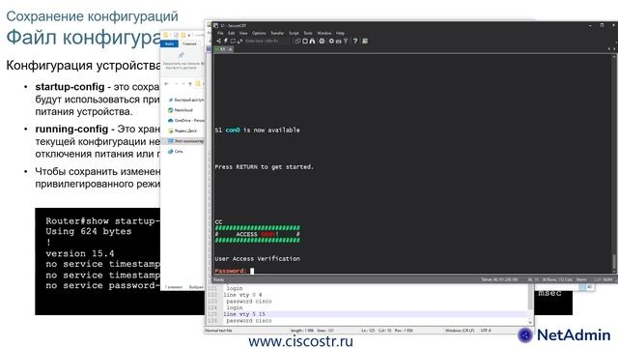The width and height of the screenshot is (618, 348).
Task: Close the S1 session tab
Action: pyautogui.click(x=231, y=49)
